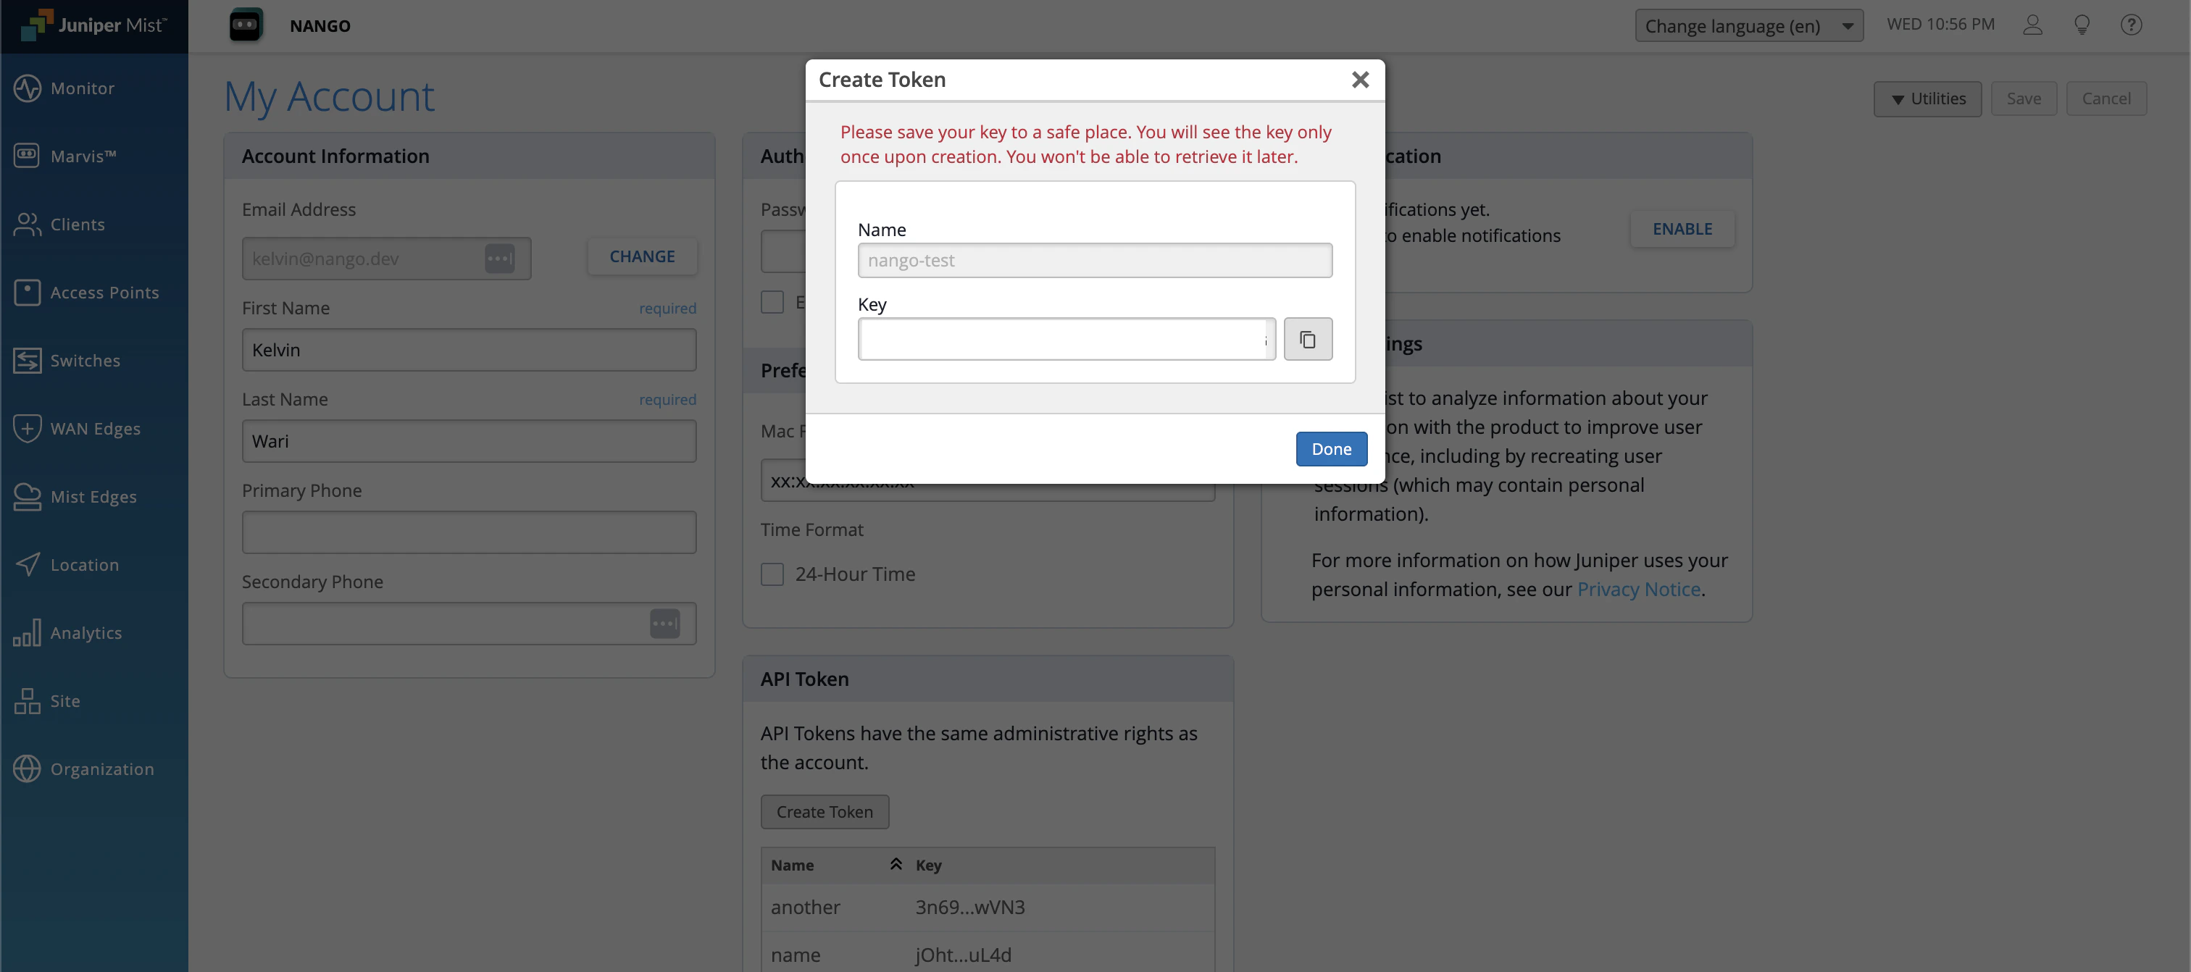Expand the Utilities dropdown menu
This screenshot has width=2191, height=972.
point(1927,99)
